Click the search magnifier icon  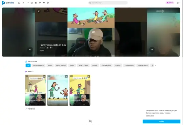(90, 3)
